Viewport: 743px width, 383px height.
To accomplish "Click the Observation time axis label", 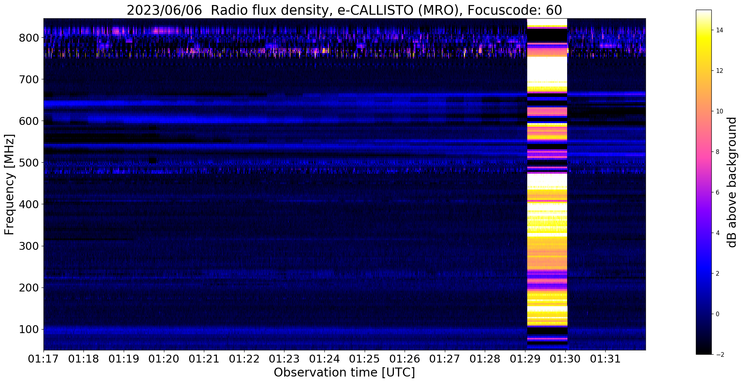I will [344, 373].
